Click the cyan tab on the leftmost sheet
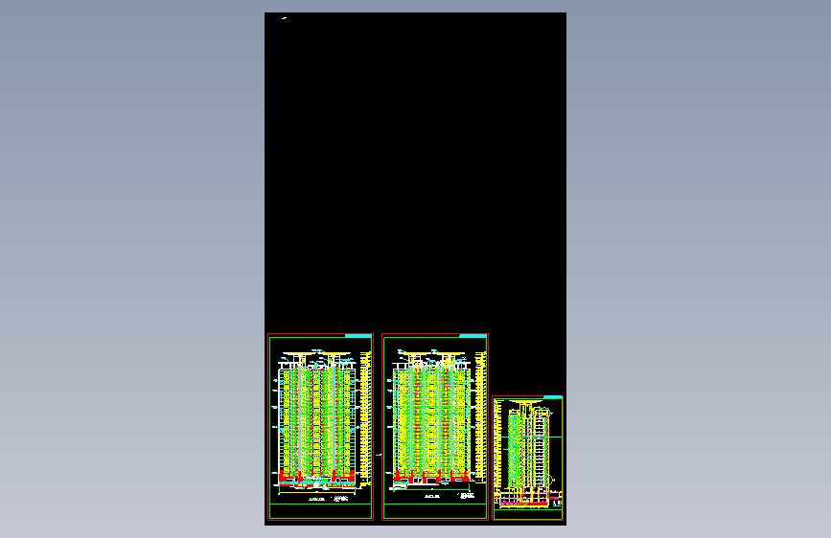The height and width of the screenshot is (538, 831). [x=358, y=336]
